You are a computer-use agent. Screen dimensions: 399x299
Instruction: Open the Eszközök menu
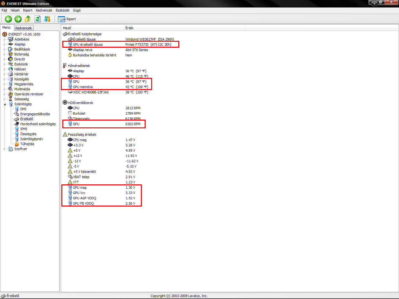click(63, 10)
